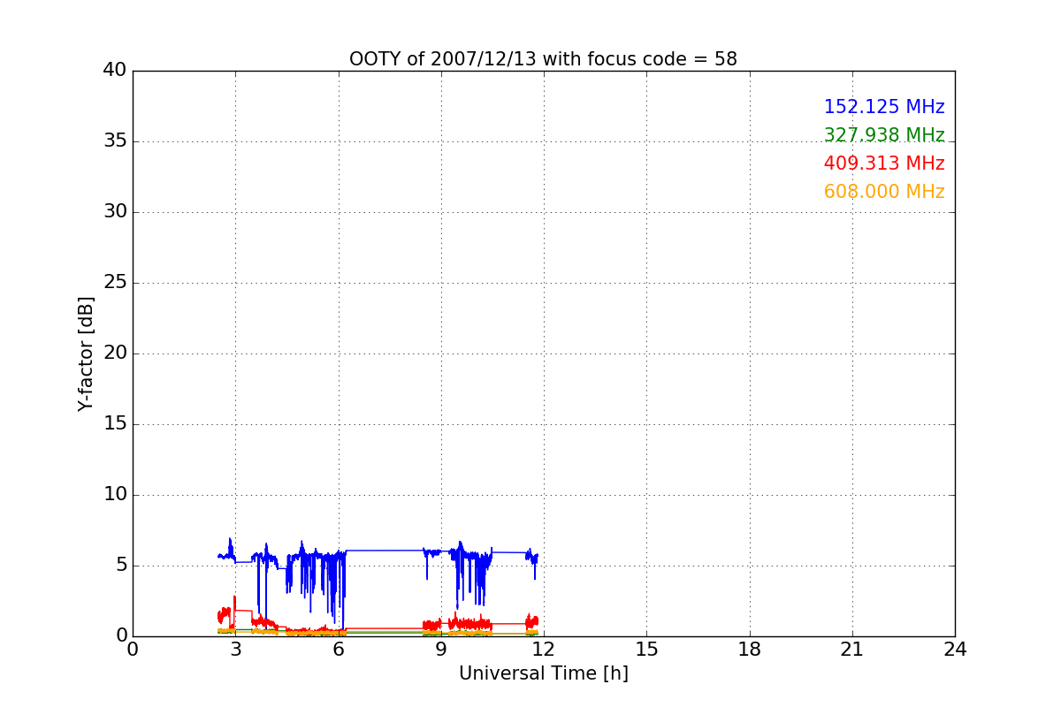Select the 608.000 MHz legend label

point(884,192)
